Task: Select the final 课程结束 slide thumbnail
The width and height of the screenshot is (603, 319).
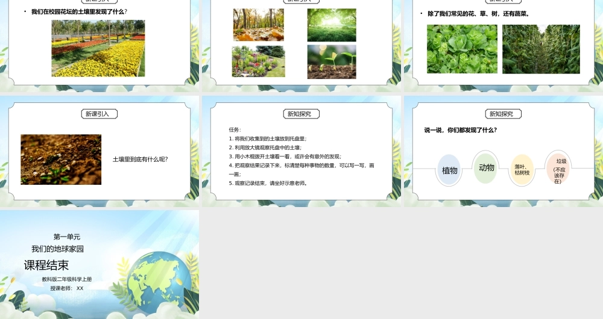Action: tap(99, 264)
